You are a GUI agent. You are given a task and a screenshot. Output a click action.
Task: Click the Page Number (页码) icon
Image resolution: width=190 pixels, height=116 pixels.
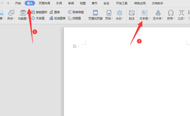pos(109,13)
